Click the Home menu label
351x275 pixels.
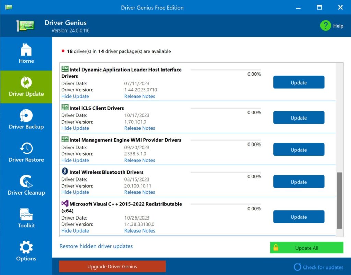point(26,61)
